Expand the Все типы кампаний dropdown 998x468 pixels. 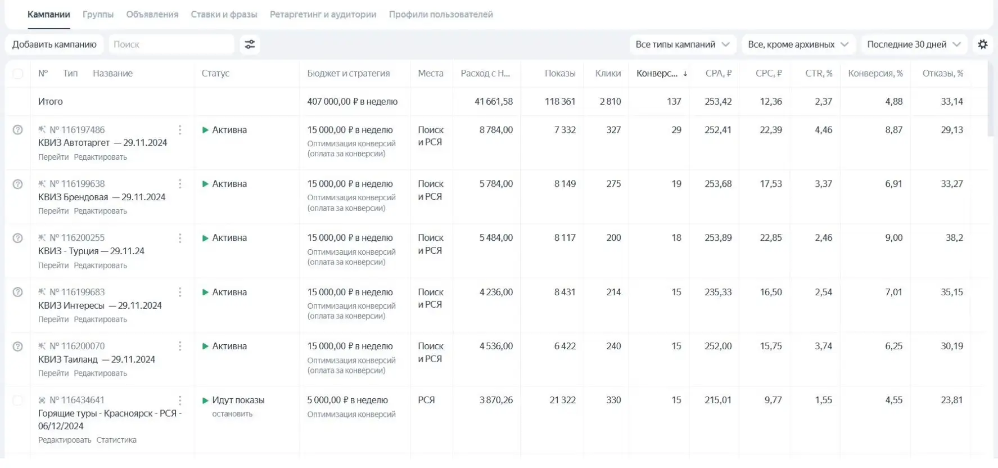pos(682,44)
